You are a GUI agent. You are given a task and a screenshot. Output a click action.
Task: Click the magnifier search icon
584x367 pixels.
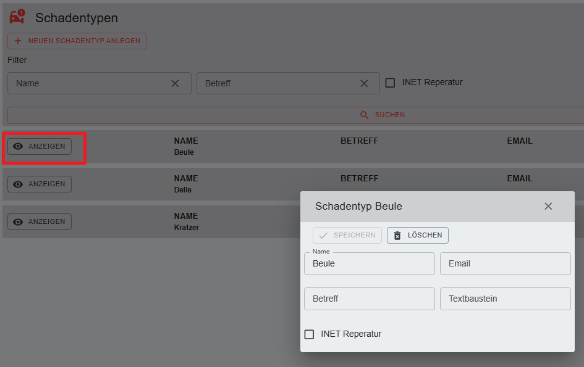click(x=365, y=115)
